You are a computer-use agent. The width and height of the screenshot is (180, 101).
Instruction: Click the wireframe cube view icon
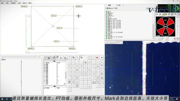click(45, 58)
